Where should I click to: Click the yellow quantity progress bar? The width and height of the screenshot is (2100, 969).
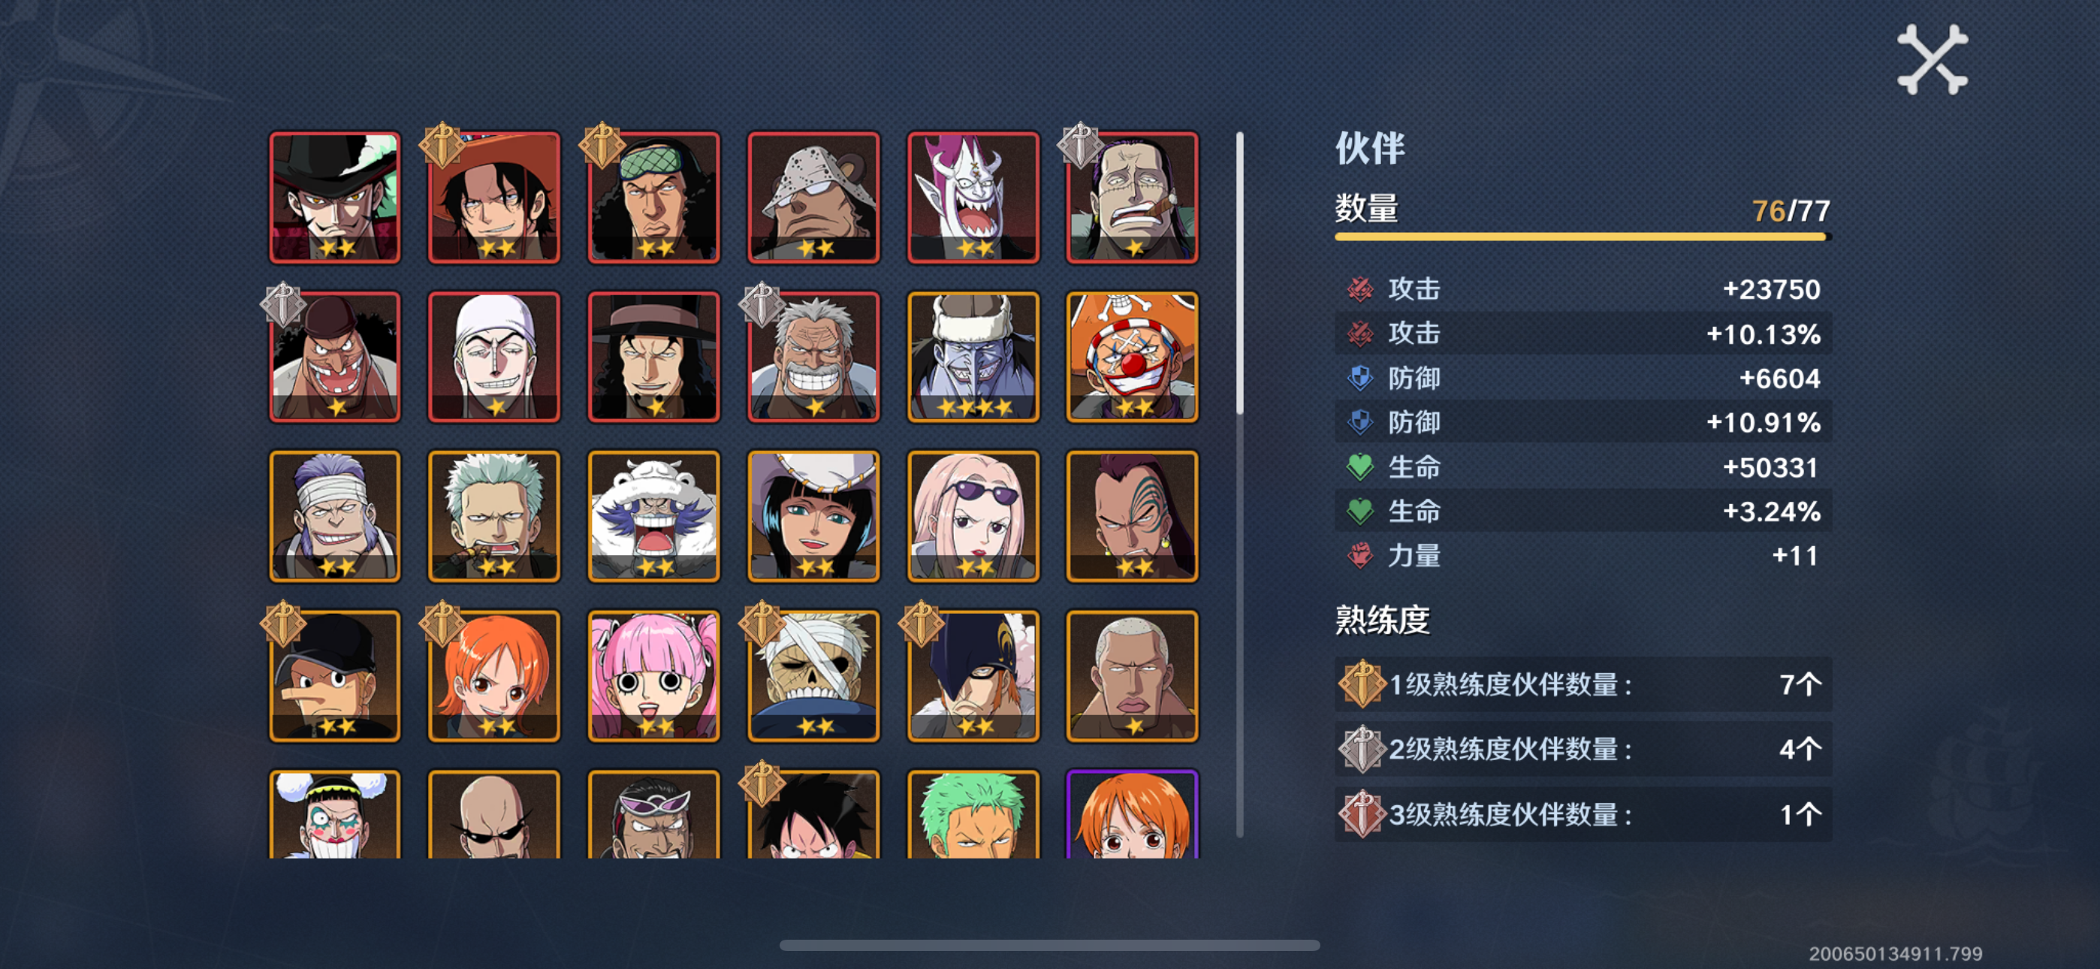(1583, 237)
